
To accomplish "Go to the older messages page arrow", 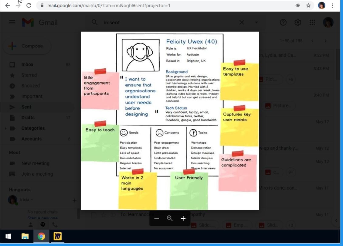I will pos(325,41).
